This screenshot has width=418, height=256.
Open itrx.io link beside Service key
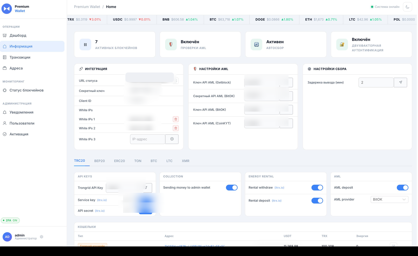click(102, 200)
